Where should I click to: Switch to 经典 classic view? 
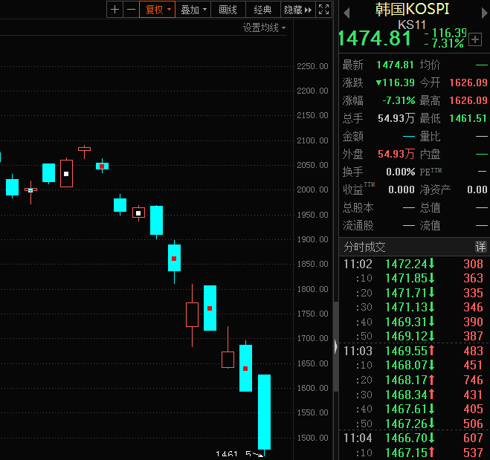pos(262,10)
